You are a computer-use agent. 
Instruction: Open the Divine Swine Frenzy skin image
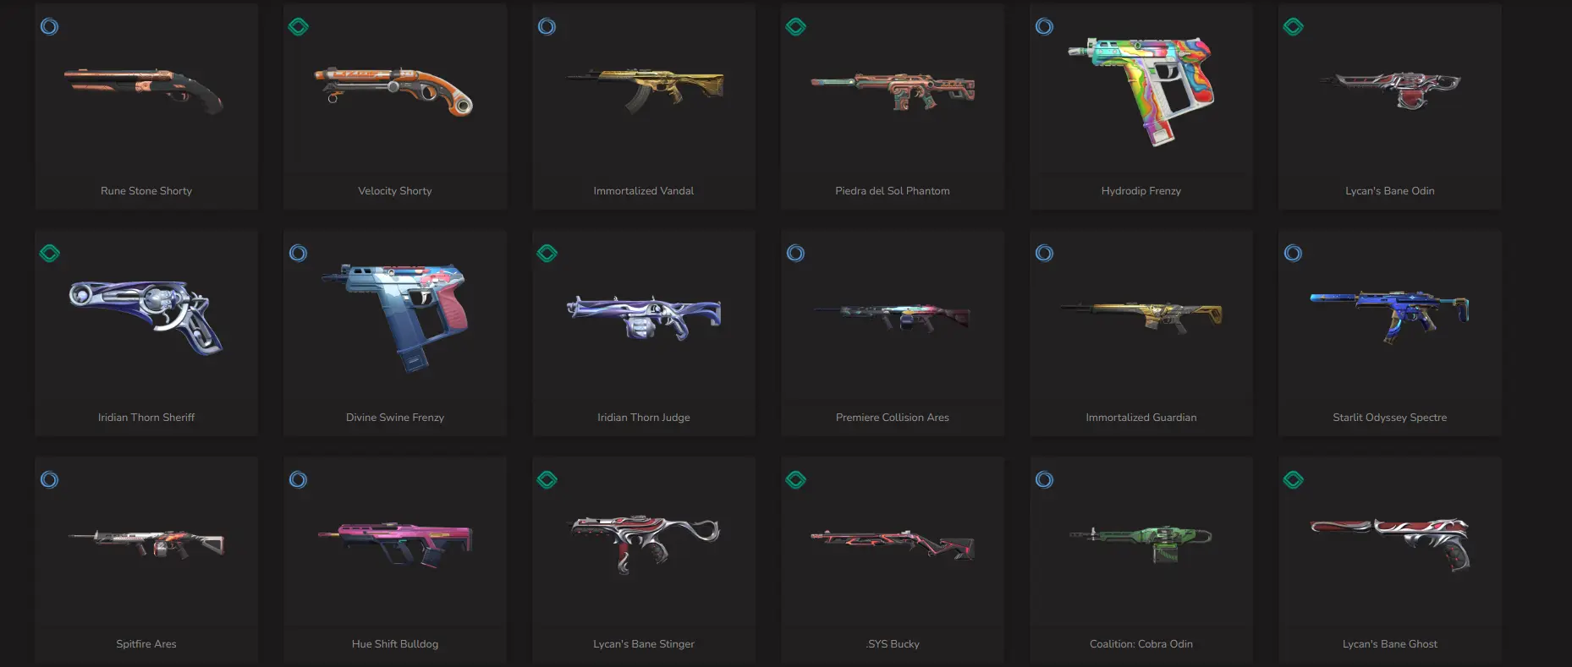tap(395, 316)
